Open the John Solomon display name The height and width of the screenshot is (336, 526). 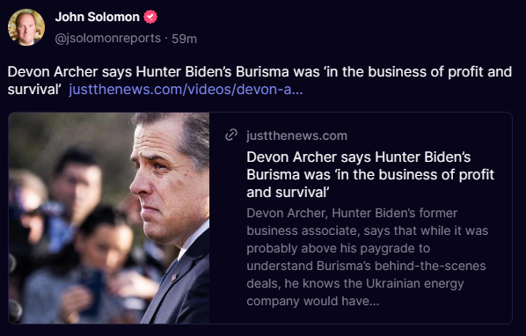97,17
